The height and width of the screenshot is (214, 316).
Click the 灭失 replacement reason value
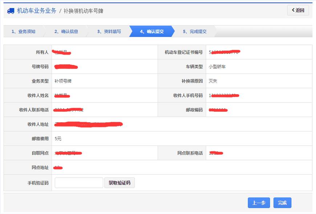pyautogui.click(x=213, y=81)
